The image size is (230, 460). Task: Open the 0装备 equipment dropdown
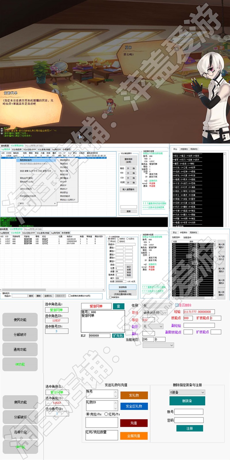point(187,392)
